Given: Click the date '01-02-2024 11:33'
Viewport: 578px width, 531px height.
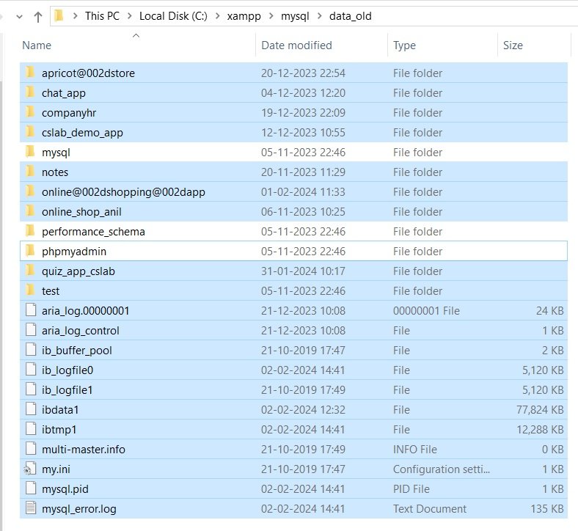Looking at the screenshot, I should tap(303, 192).
